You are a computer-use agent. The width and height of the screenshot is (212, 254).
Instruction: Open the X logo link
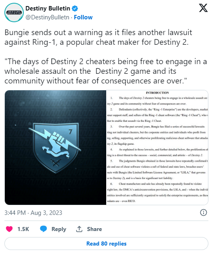(x=203, y=8)
